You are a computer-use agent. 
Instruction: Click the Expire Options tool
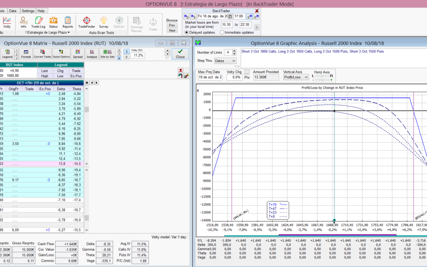tap(61, 54)
